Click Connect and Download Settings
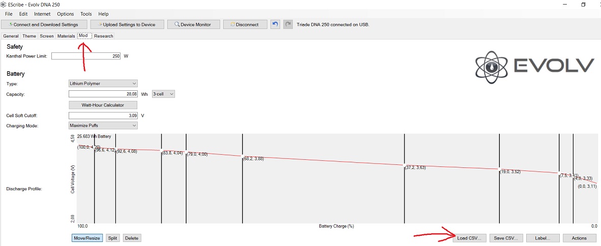601x246 pixels. 44,24
